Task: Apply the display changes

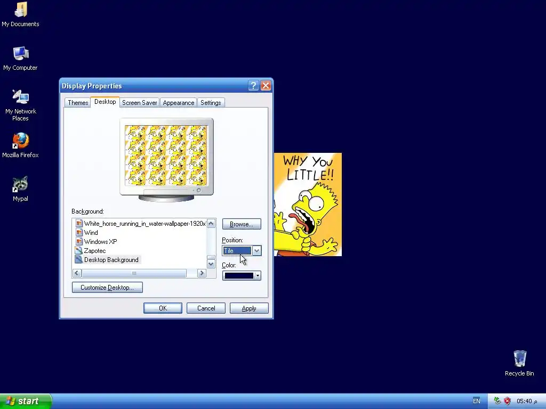Action: point(249,308)
